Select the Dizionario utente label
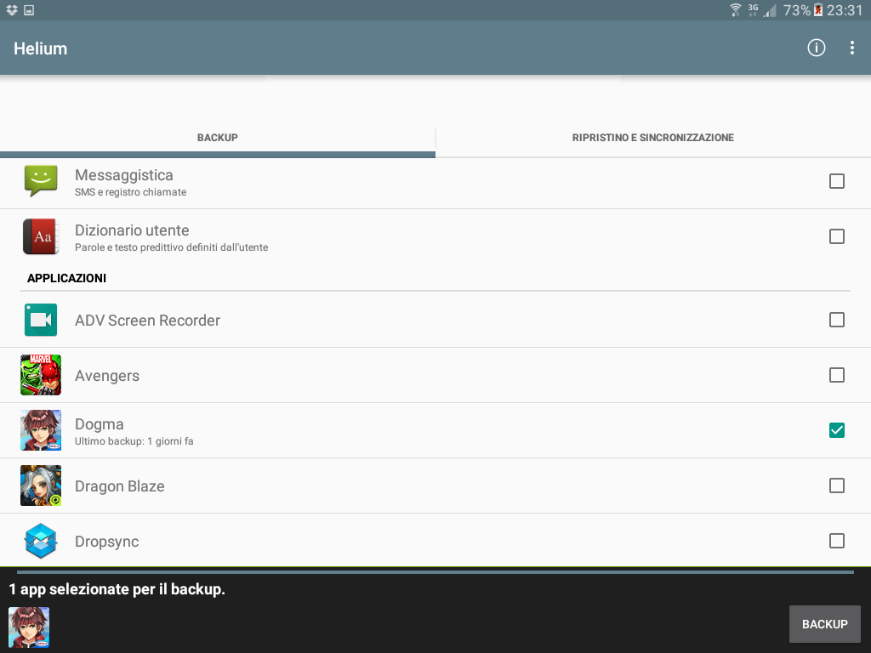 (132, 230)
